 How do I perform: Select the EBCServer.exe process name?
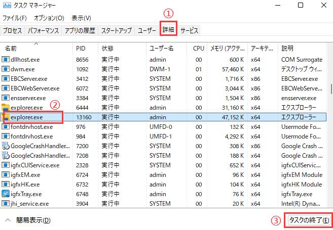point(29,79)
